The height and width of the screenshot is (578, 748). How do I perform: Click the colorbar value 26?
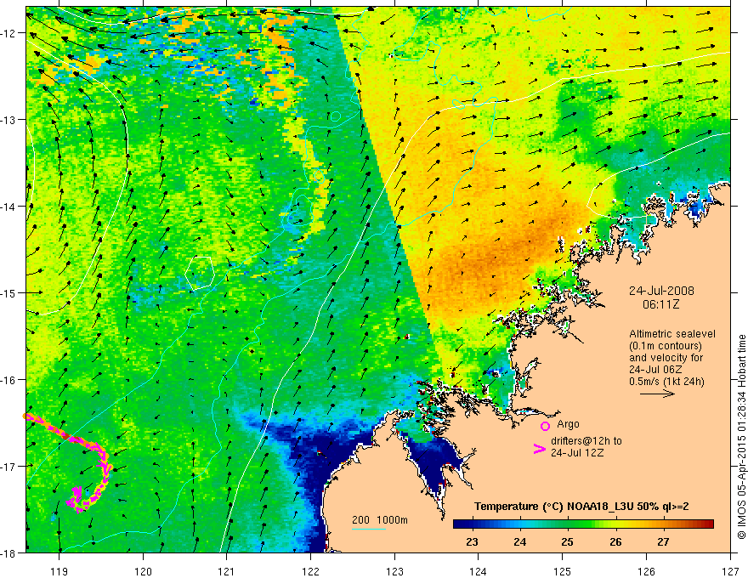[615, 541]
